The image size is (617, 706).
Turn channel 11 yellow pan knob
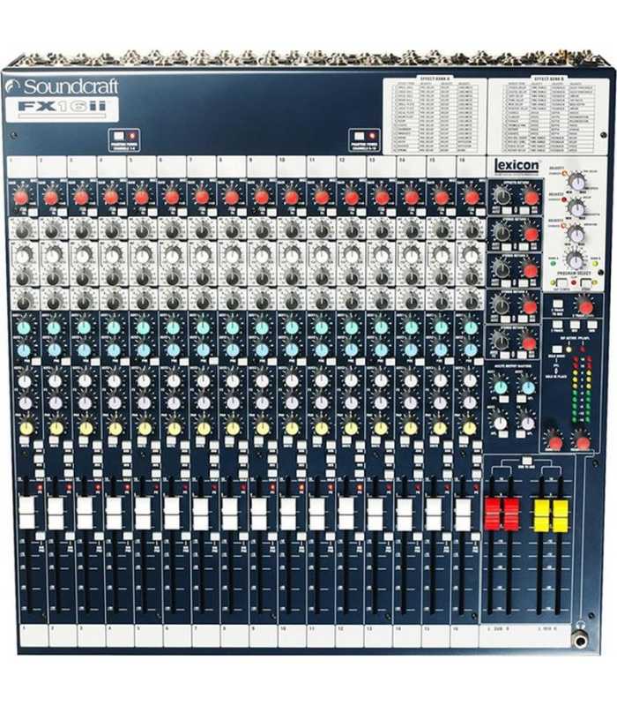(321, 428)
